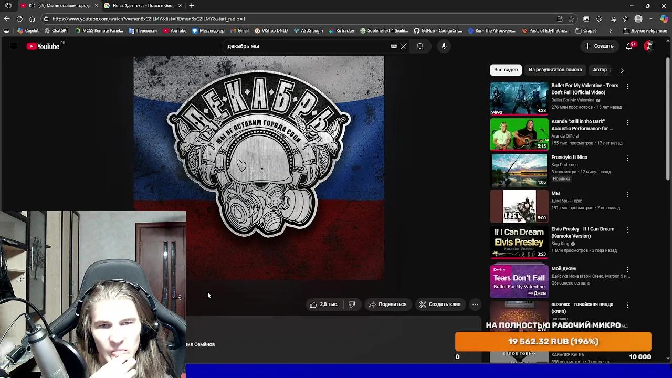The height and width of the screenshot is (378, 672).
Task: Open the Мой джем mix thumbnail
Action: pyautogui.click(x=519, y=282)
